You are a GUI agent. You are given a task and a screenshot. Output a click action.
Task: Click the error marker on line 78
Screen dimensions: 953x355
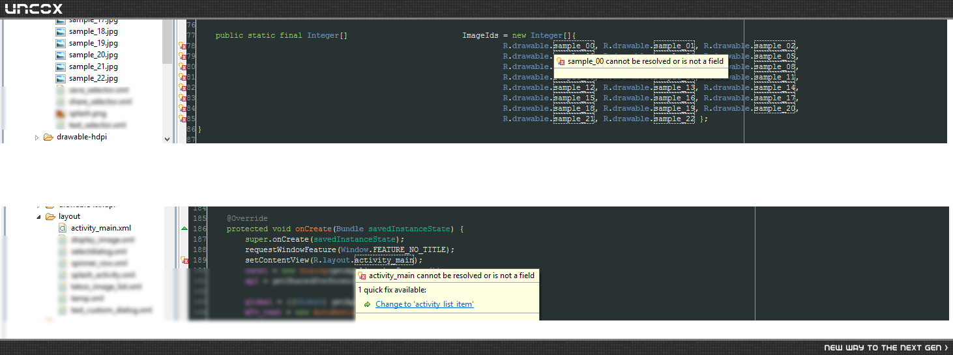[183, 46]
